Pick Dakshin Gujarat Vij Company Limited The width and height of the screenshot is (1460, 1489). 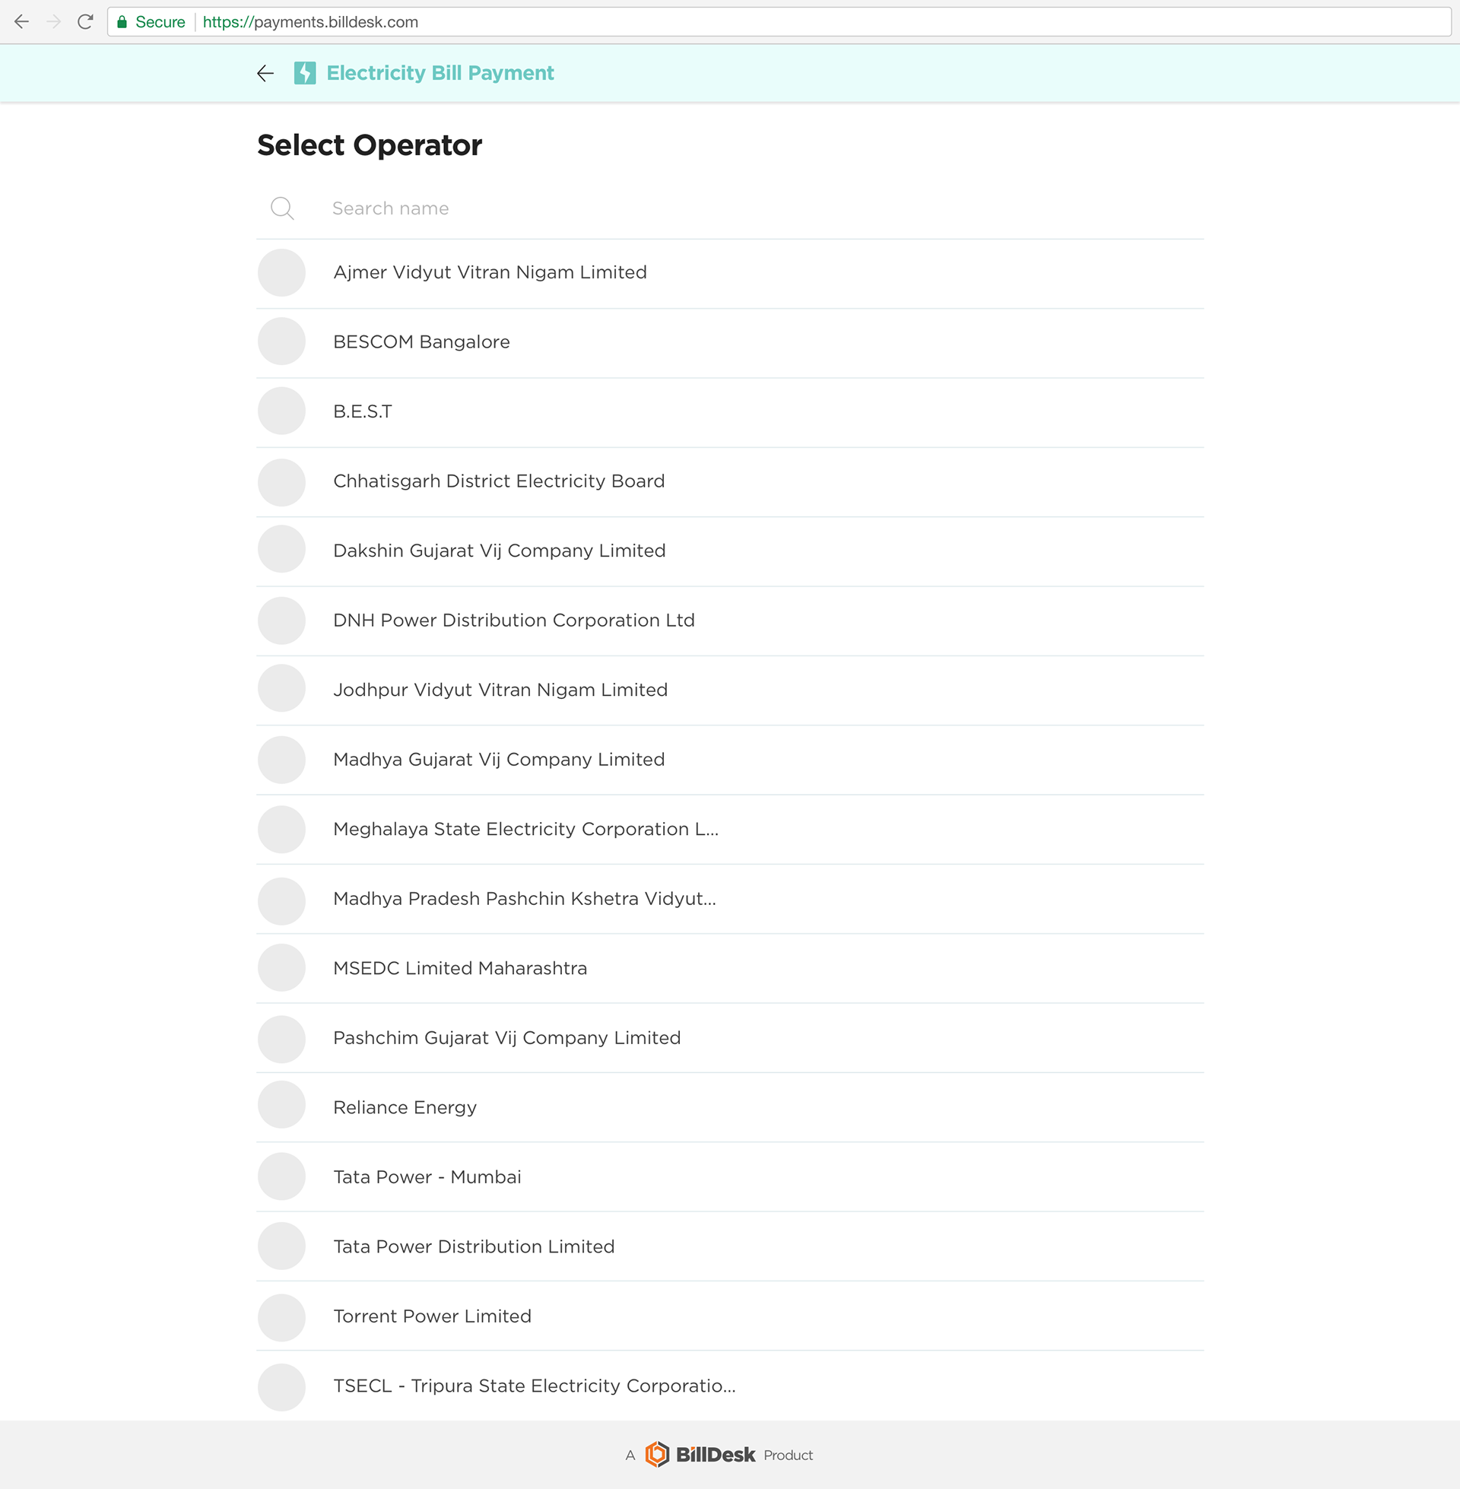tap(730, 552)
